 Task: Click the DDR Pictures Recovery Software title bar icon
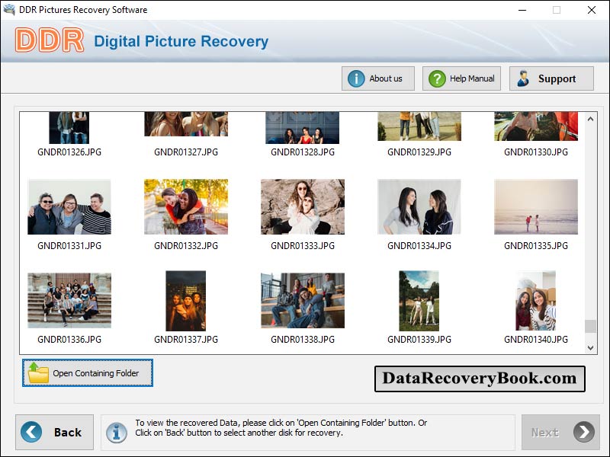point(11,10)
